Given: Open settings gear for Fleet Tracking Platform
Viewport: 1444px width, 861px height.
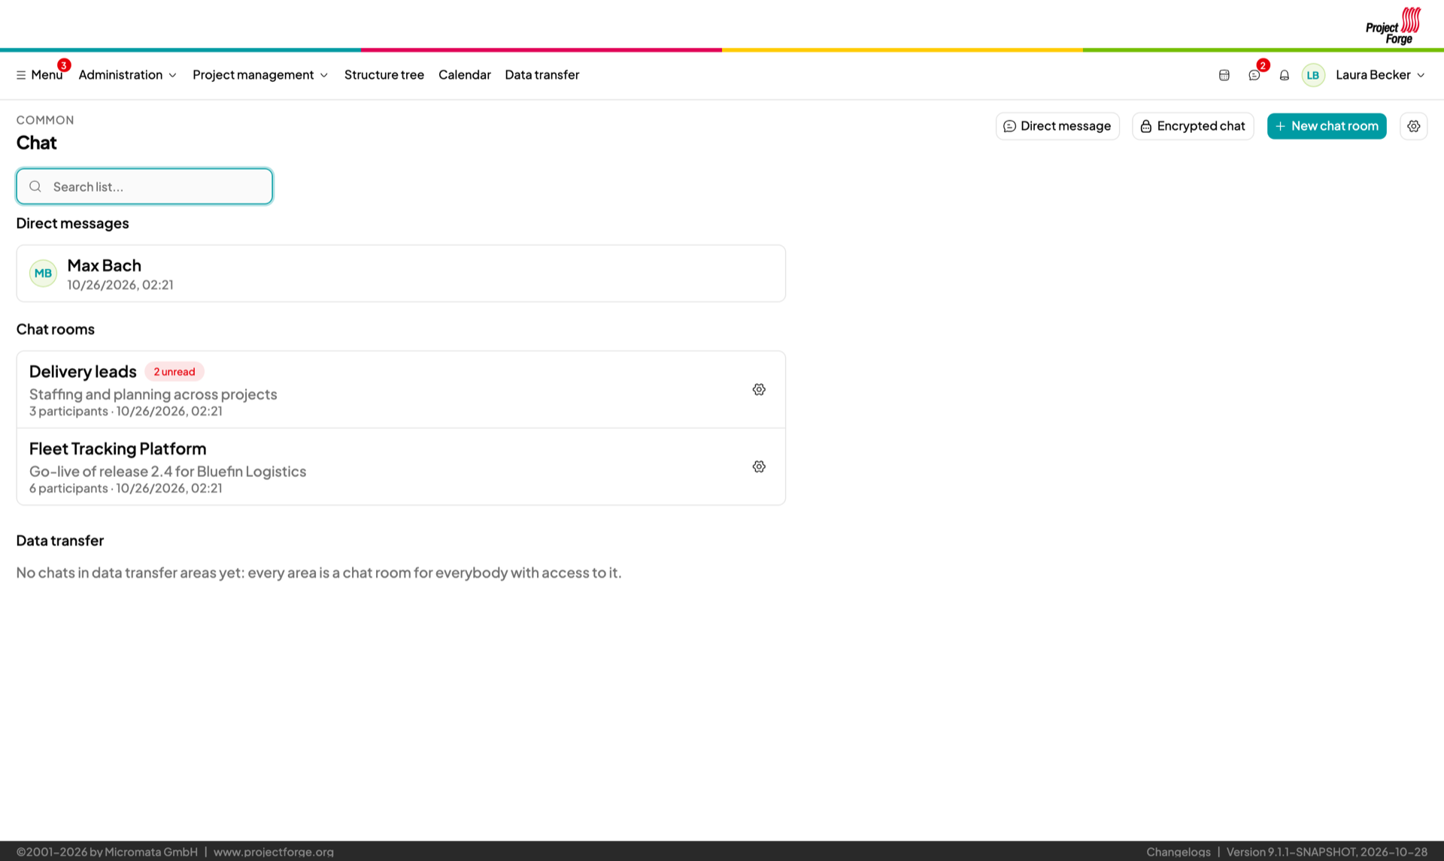Looking at the screenshot, I should (759, 467).
